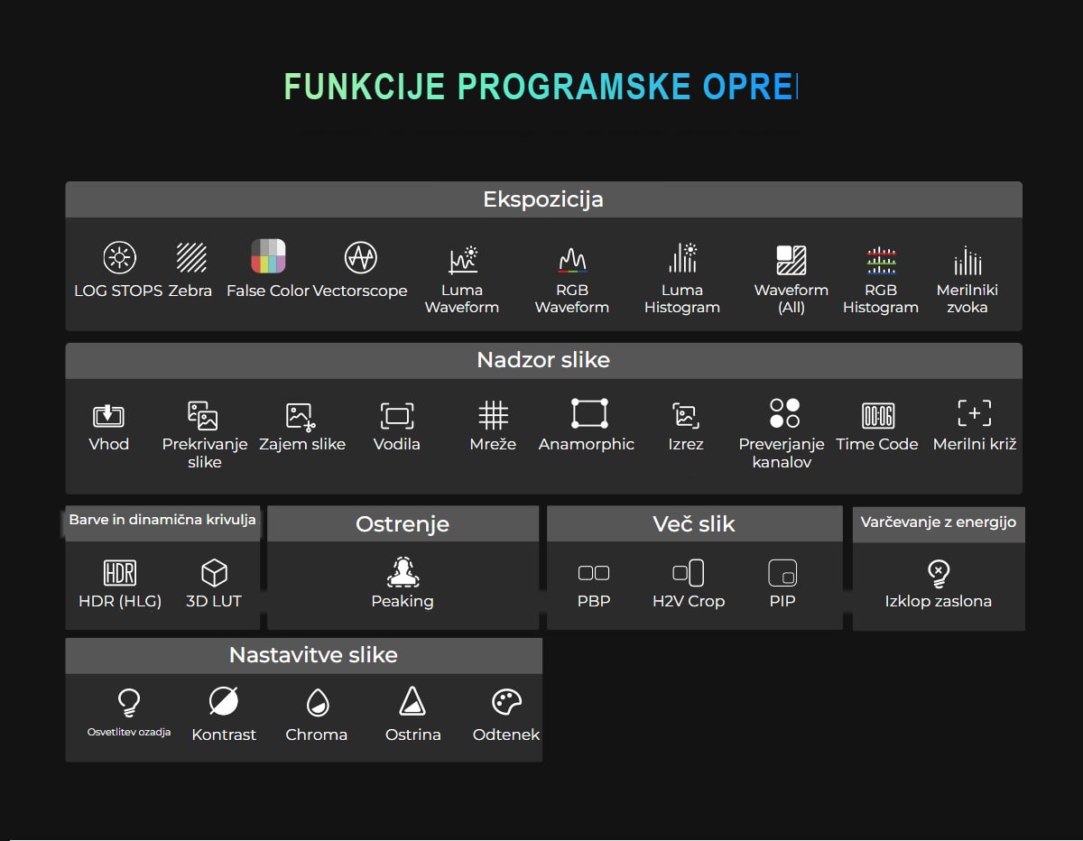Click the RGB Histogram icon
Screen dimensions: 1083x841
(881, 260)
